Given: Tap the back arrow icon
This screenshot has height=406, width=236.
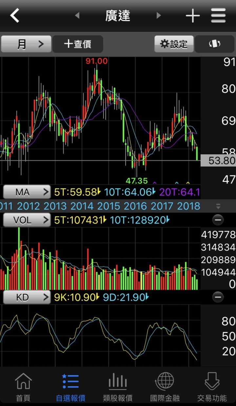Looking at the screenshot, I should [15, 15].
